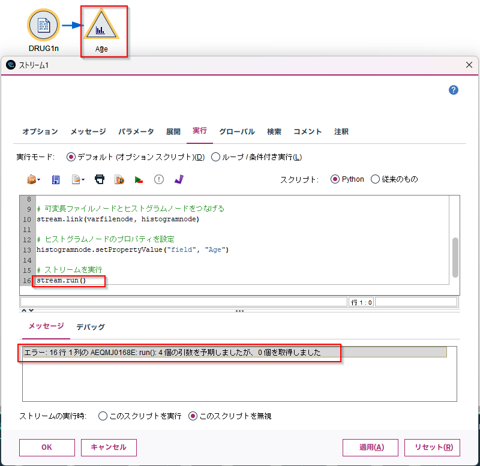Switch to the メッセージ top tab
Screen dimensions: 480x466
click(88, 131)
